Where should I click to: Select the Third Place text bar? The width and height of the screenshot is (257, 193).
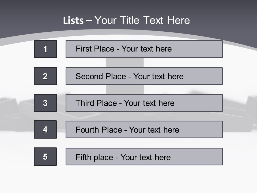[x=144, y=103]
